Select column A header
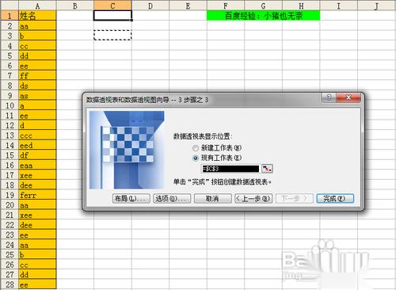This screenshot has height=290, width=396. [x=37, y=6]
